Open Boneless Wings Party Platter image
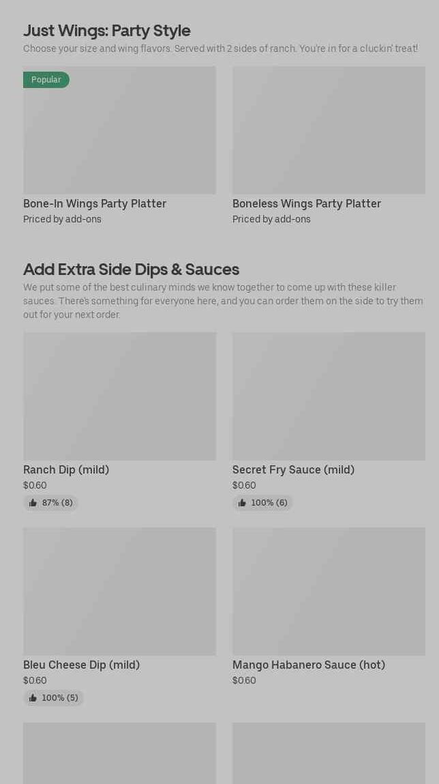The height and width of the screenshot is (784, 439). pos(329,130)
